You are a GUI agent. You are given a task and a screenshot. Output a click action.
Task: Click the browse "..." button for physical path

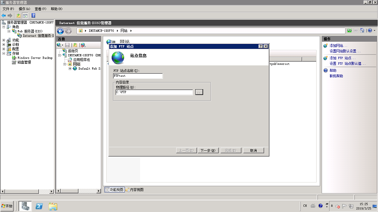click(199, 92)
